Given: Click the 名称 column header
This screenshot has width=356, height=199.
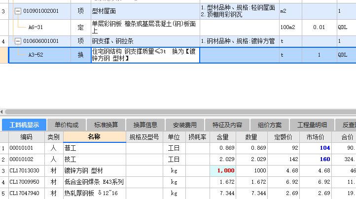Looking at the screenshot, I should [x=95, y=137].
